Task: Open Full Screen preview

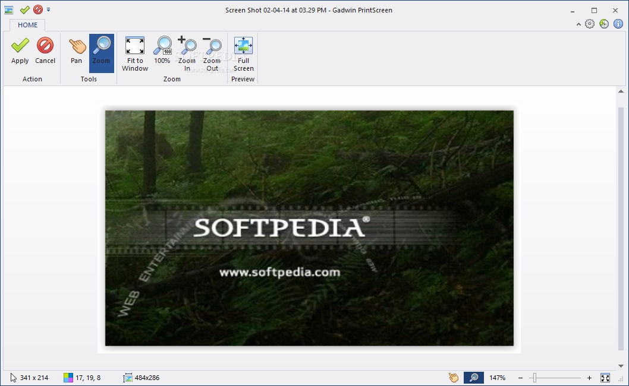Action: 244,53
